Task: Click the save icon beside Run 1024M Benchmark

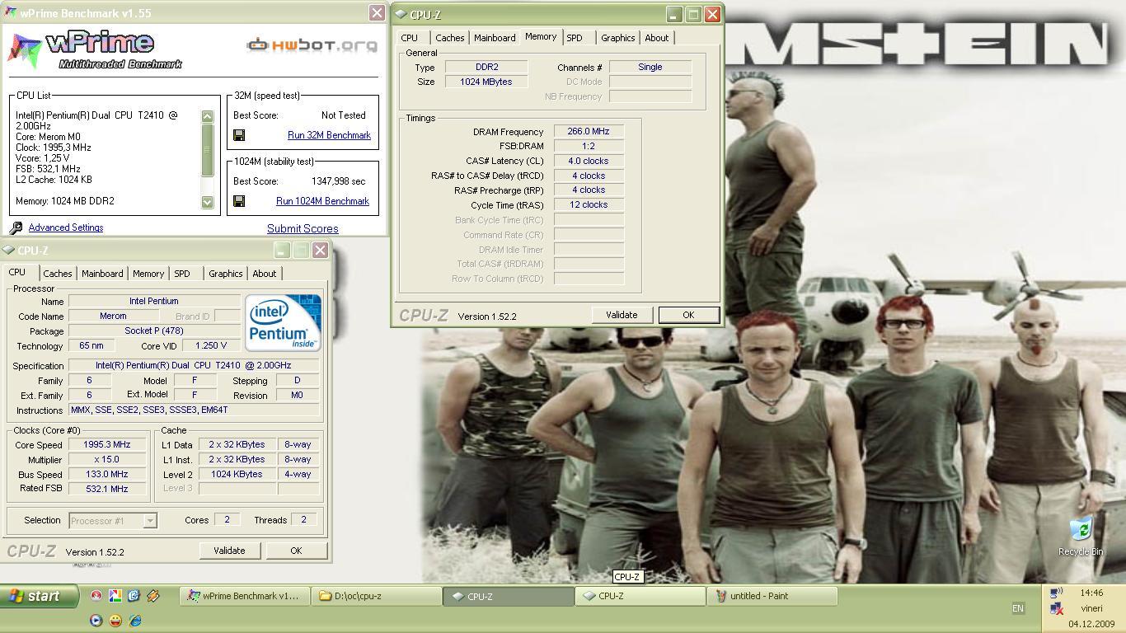Action: [239, 201]
